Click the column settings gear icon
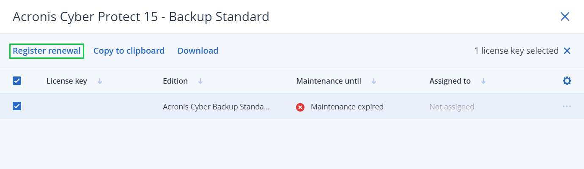 click(x=567, y=81)
